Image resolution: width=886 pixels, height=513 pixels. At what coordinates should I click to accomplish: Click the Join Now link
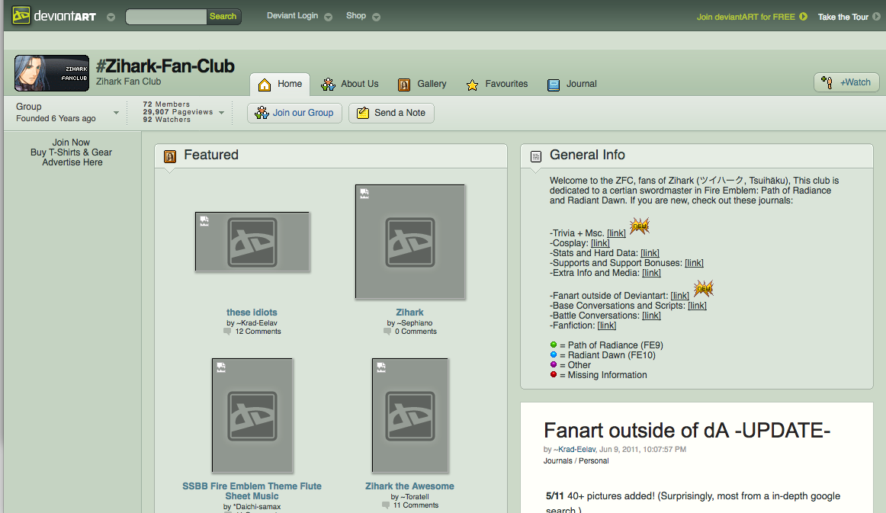[x=71, y=143]
